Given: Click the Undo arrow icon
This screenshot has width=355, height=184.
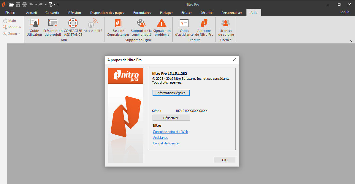Looking at the screenshot, I should 31,4.
